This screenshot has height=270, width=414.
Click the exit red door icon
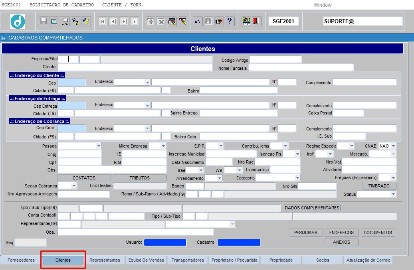[x=256, y=22]
